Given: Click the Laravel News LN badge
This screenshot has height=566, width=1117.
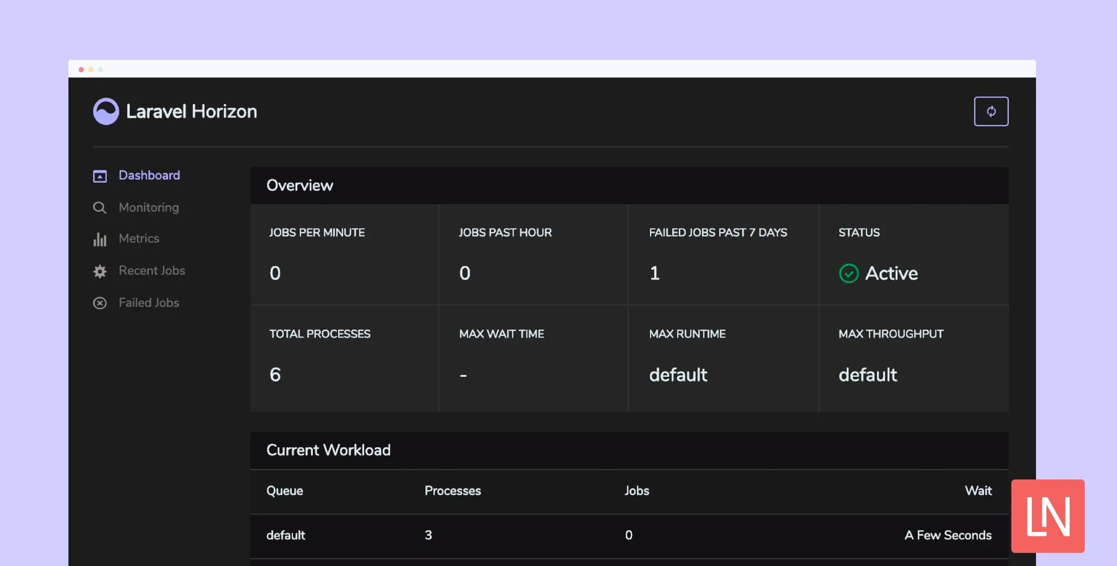Looking at the screenshot, I should (1048, 516).
